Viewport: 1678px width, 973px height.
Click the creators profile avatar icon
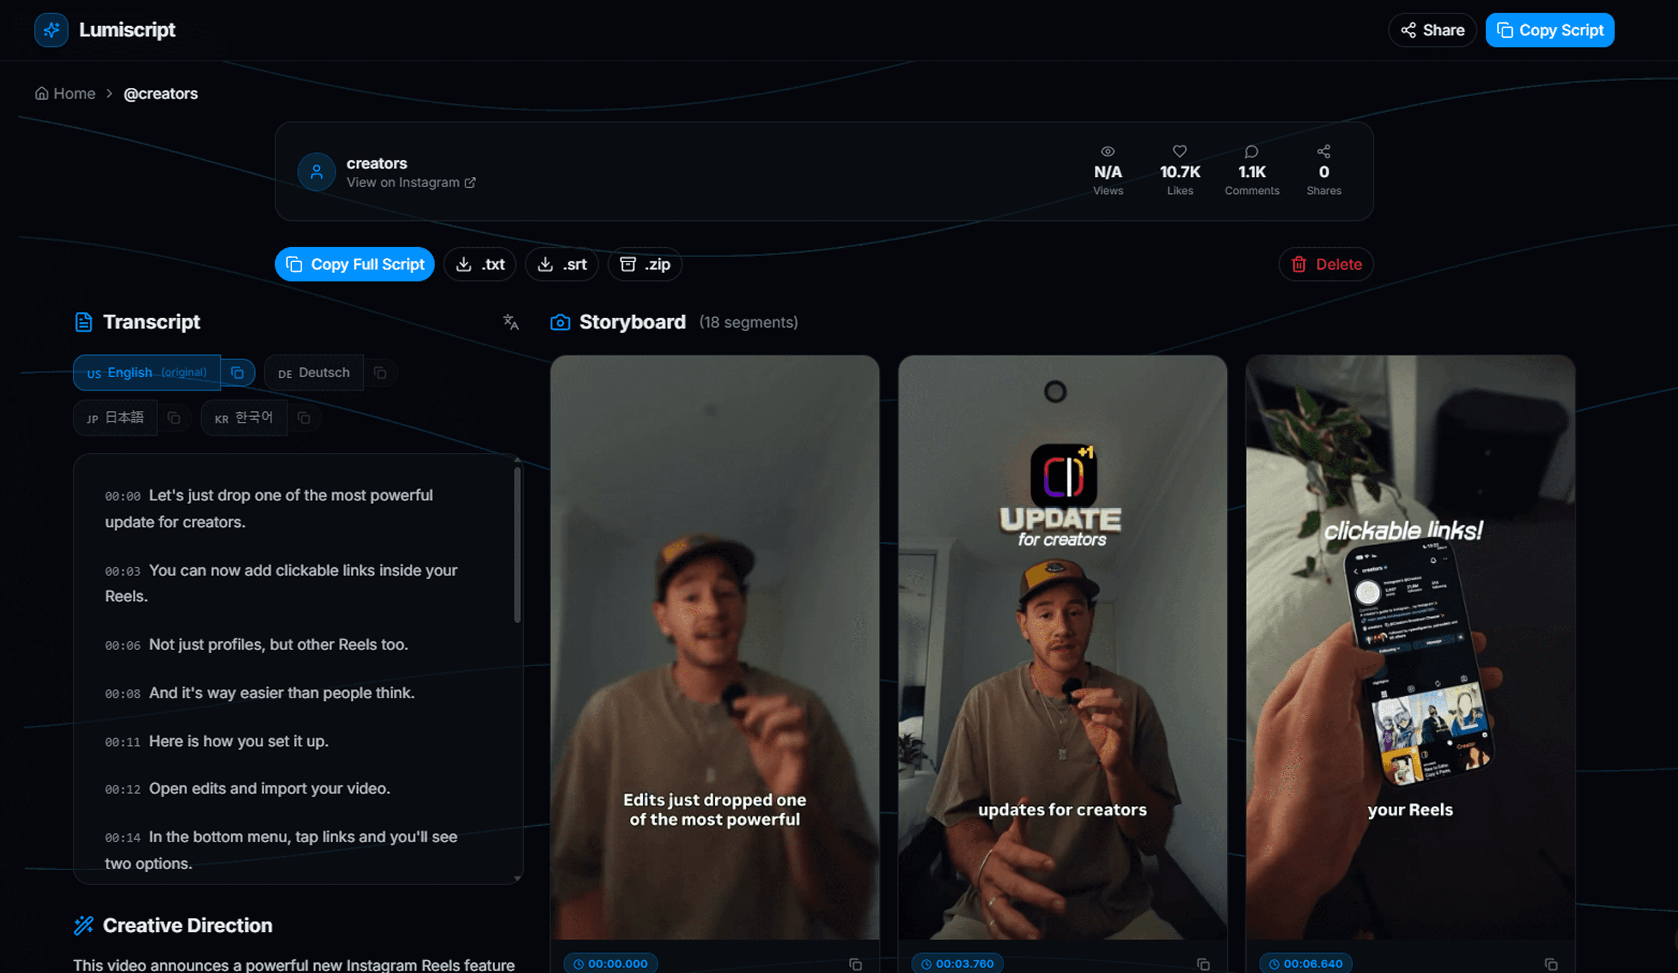pyautogui.click(x=316, y=173)
